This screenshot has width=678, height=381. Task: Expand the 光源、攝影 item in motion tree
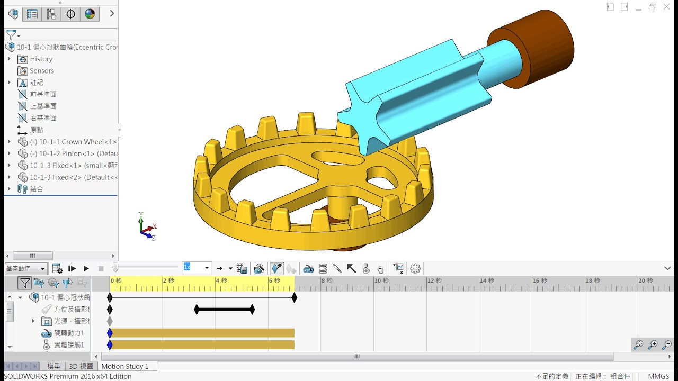click(33, 321)
